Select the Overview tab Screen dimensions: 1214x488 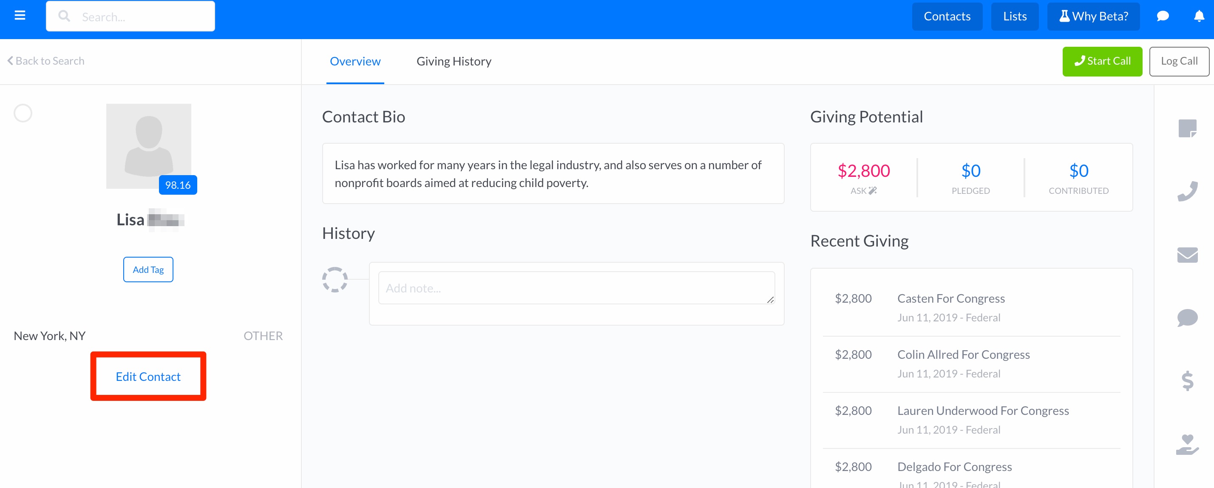click(355, 61)
